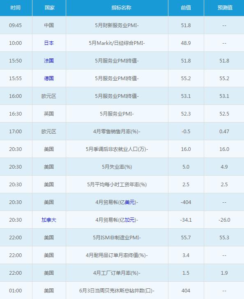Click the 10:00 time cell
This screenshot has height=299, width=244.
[x=16, y=43]
